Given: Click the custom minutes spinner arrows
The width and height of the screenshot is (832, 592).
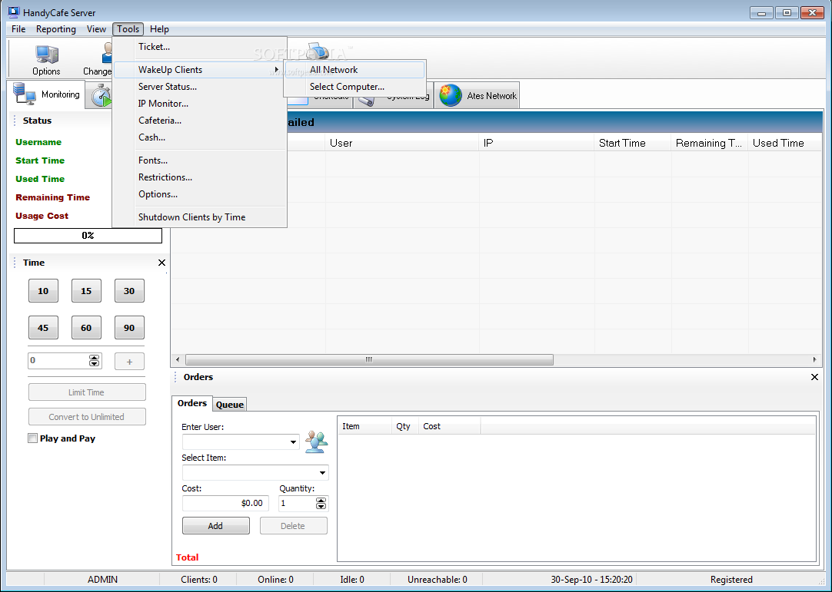Looking at the screenshot, I should click(x=94, y=360).
